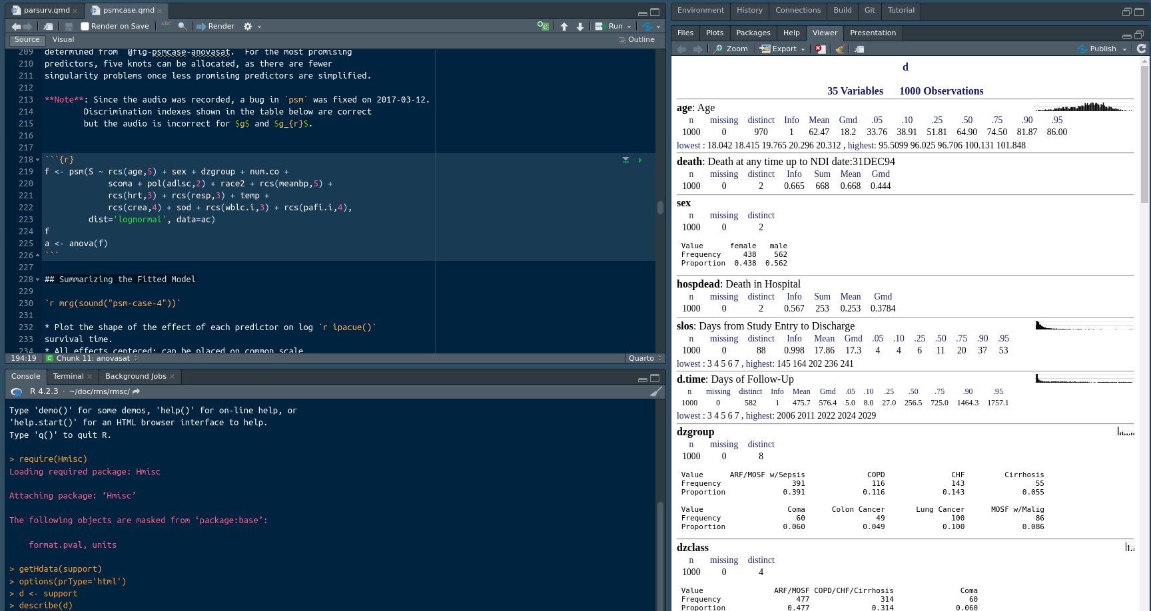Click the viewer Publish button
The image size is (1151, 611).
point(1096,49)
